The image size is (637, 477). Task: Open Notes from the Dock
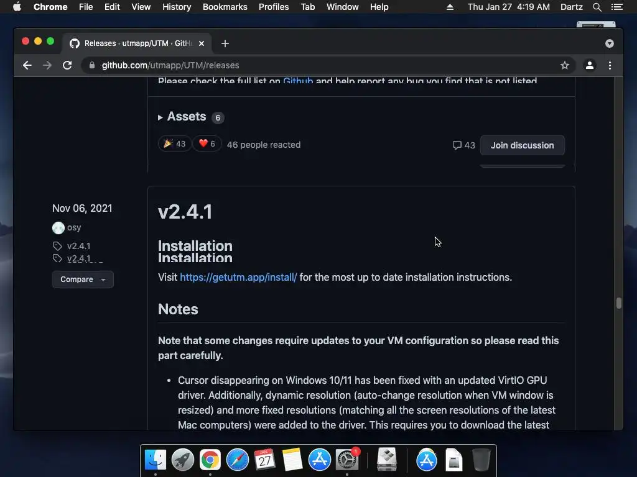tap(292, 460)
